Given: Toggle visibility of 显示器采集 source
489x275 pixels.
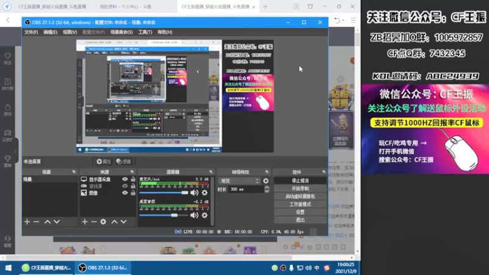Looking at the screenshot, I should 125,179.
